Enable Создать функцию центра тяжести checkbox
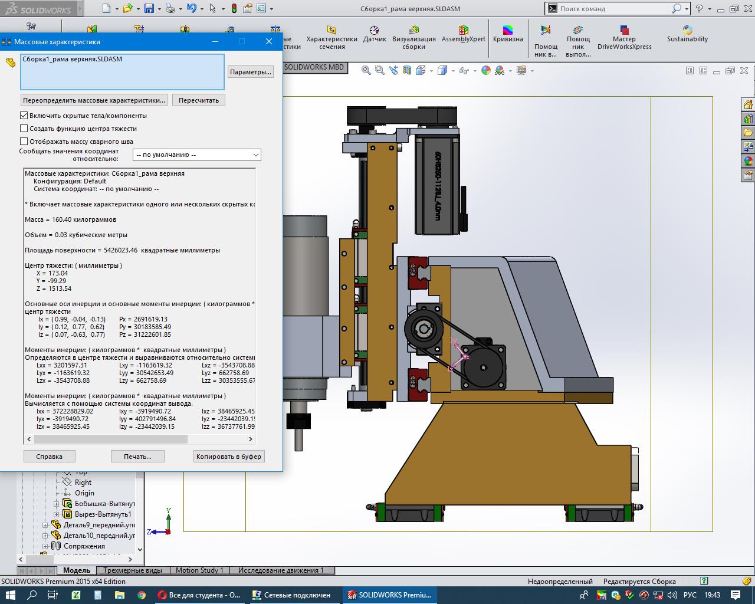The height and width of the screenshot is (604, 755). 24,129
